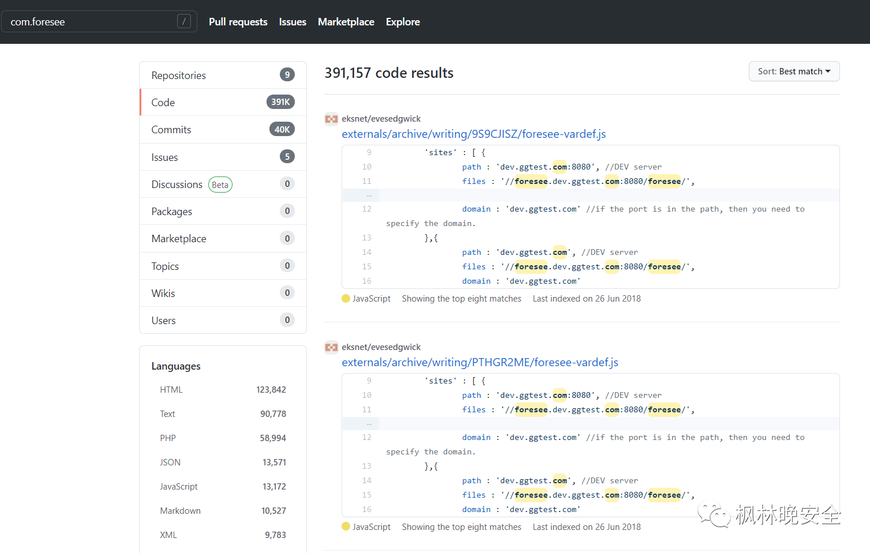Click the Beta label beside Discussions

coord(220,185)
